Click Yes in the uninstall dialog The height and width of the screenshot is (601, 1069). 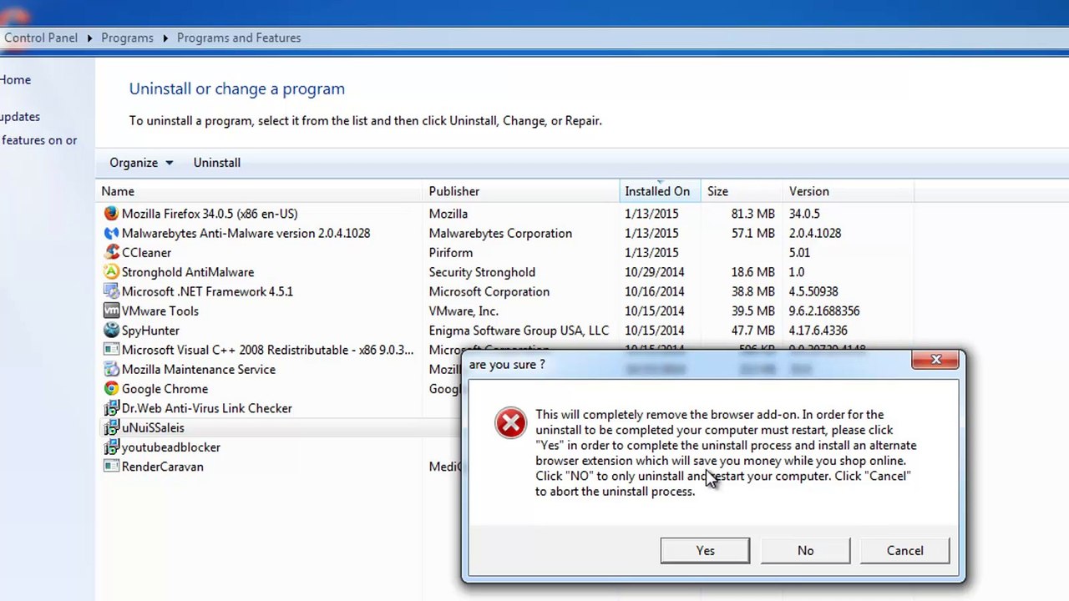(x=705, y=551)
